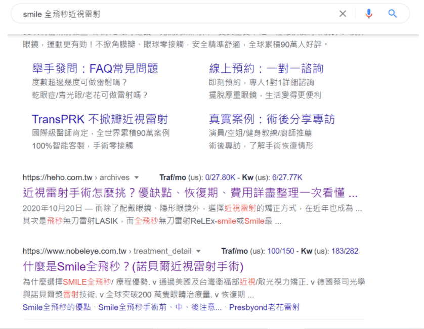Click the www.nobeleye.com.tw URL breadcrumb
Viewport: 424px width, 329px height.
pyautogui.click(x=107, y=251)
